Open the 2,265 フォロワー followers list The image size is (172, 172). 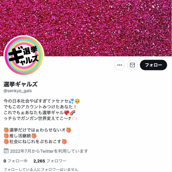50,161
